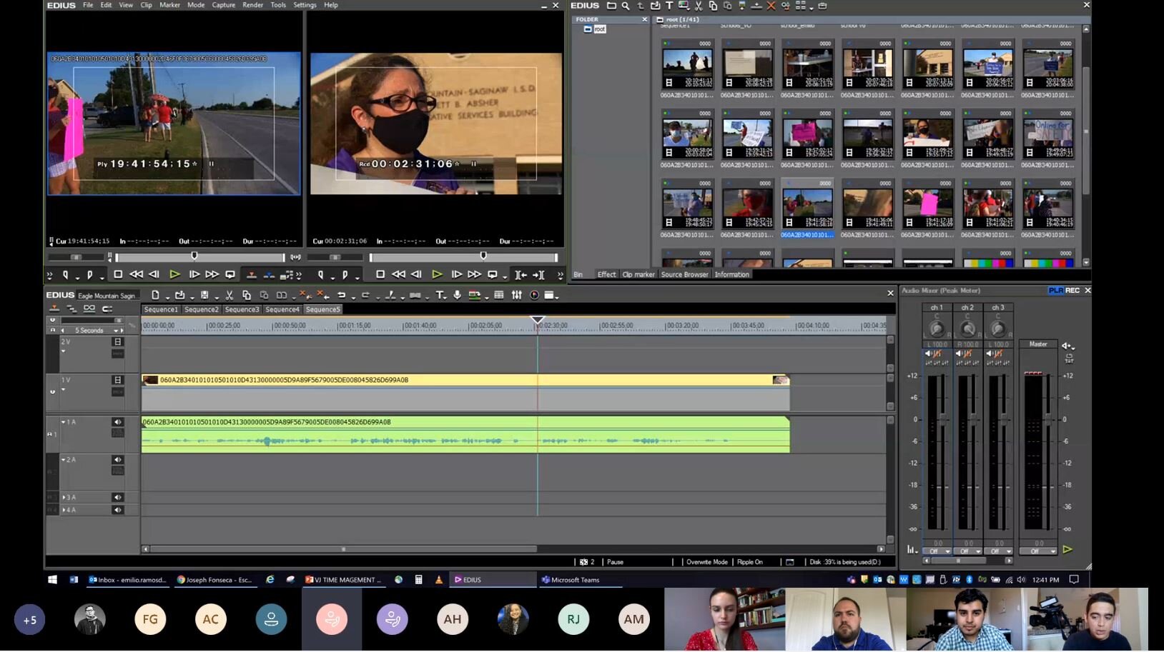Click Next Edit Point in Recorder controls
The height and width of the screenshot is (652, 1164).
click(x=538, y=274)
